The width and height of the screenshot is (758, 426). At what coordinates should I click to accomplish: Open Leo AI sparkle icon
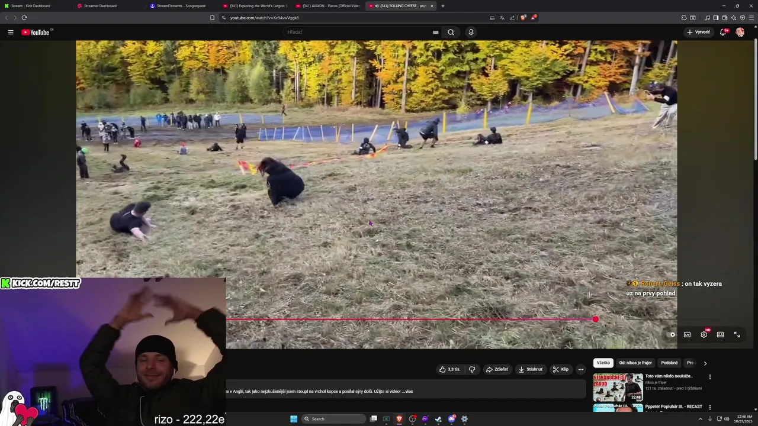coord(734,18)
